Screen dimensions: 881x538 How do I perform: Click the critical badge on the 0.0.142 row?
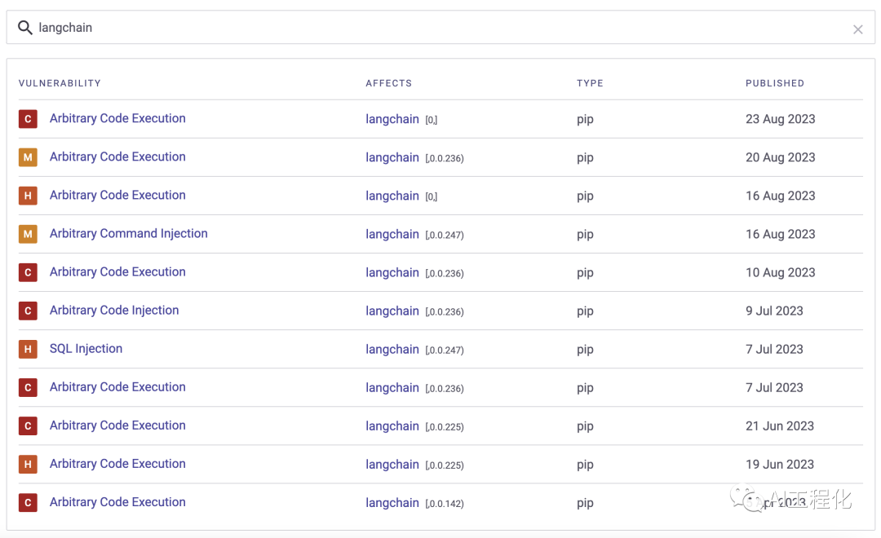(x=28, y=503)
